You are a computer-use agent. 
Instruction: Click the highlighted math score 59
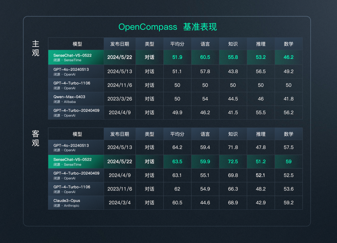[289, 162]
